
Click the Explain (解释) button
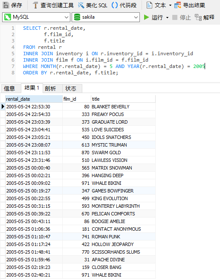click(x=204, y=17)
